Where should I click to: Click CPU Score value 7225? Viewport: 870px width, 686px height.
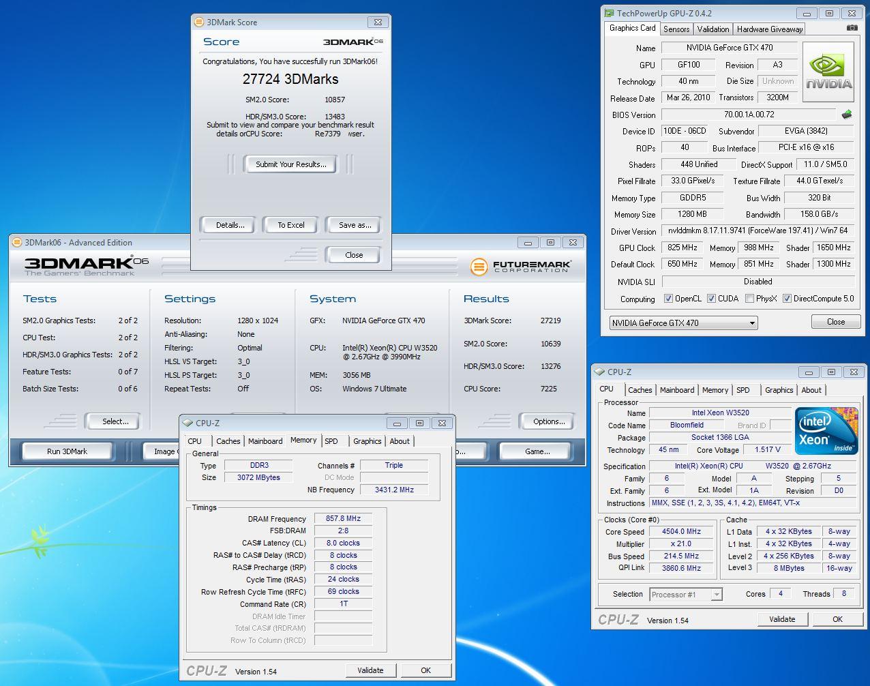click(548, 389)
